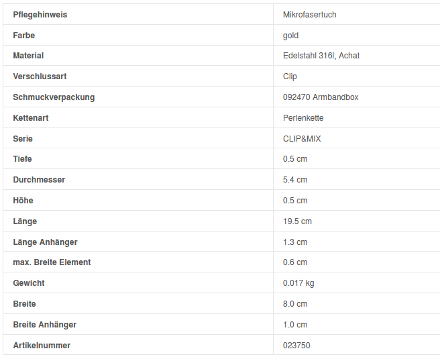This screenshot has width=440, height=359.
Task: Select the Kettenart row label
Action: click(31, 118)
